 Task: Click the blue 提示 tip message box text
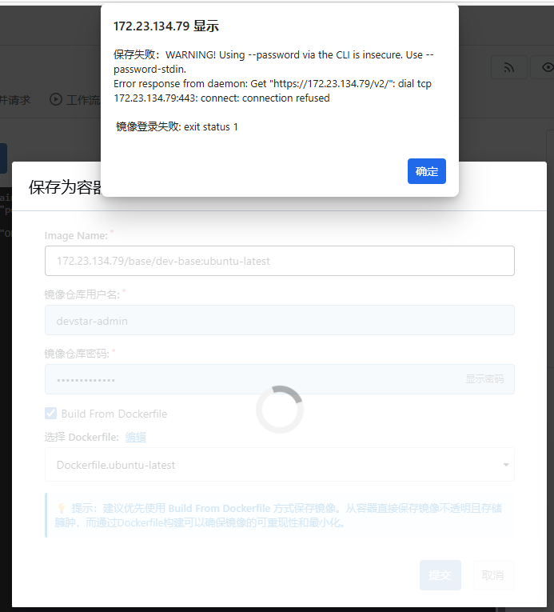tap(288, 516)
